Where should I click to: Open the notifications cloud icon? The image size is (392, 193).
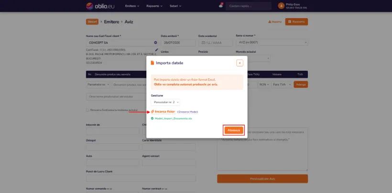[x=221, y=5]
